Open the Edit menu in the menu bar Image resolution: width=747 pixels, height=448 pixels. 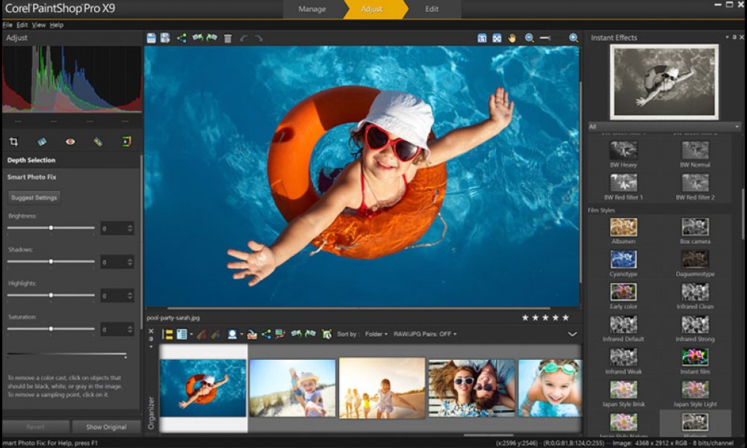click(x=22, y=25)
